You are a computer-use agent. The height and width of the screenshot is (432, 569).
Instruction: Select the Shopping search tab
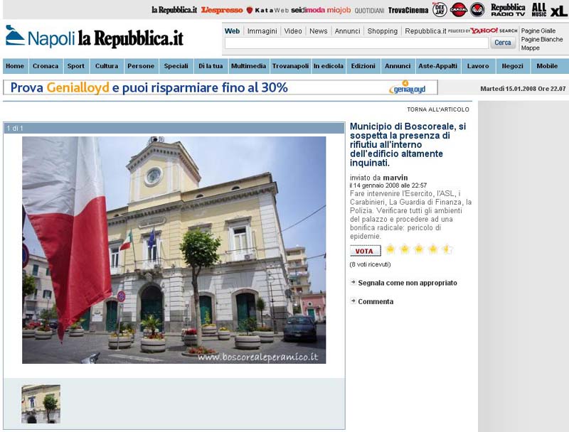point(383,31)
